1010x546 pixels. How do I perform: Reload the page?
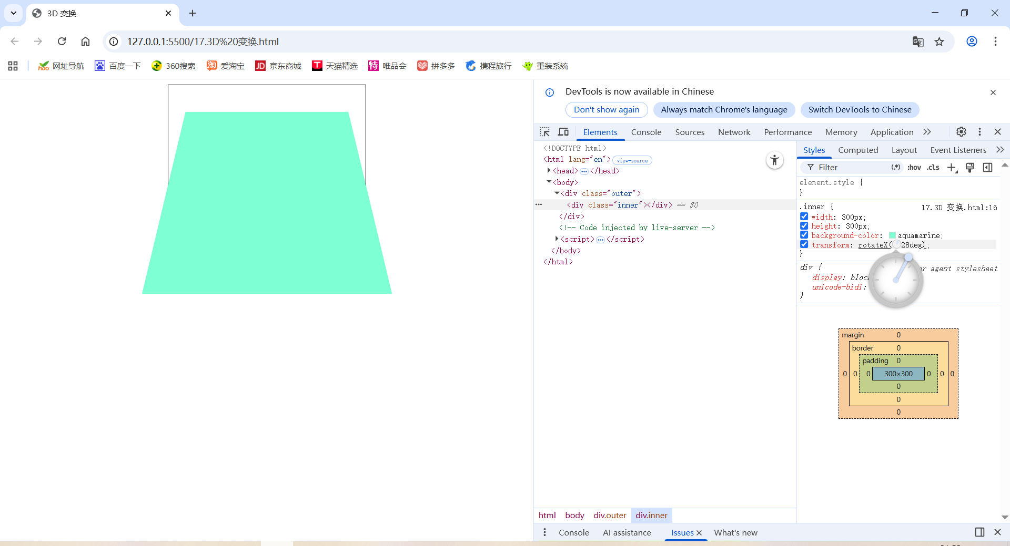62,42
